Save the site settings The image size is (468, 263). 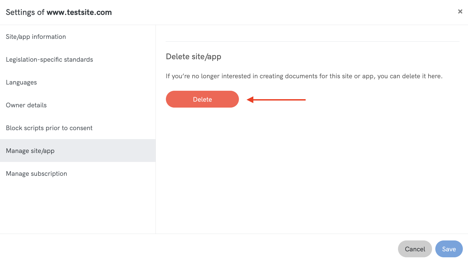(x=449, y=249)
